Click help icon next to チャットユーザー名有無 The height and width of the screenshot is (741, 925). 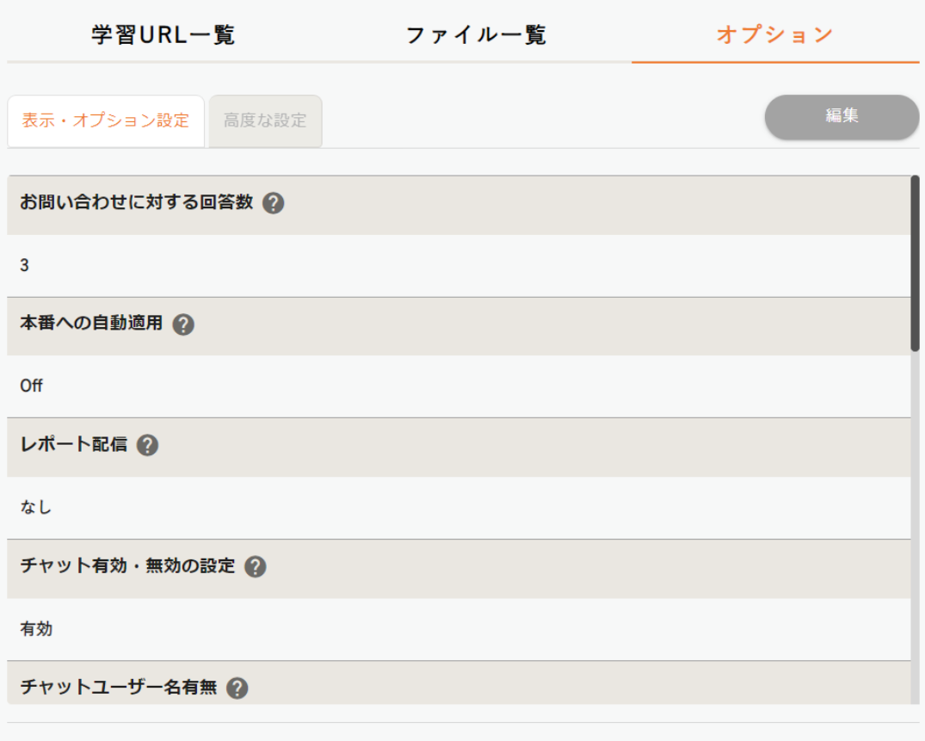point(237,688)
